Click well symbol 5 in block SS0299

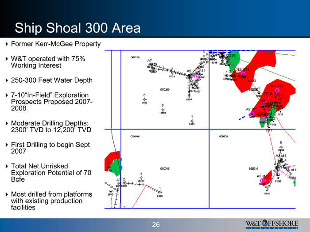point(145,99)
